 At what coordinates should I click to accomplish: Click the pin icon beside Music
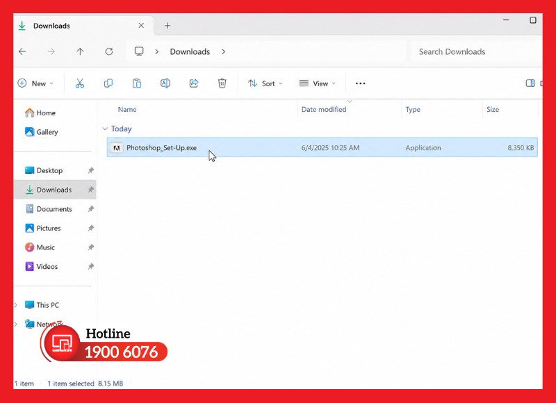(91, 247)
